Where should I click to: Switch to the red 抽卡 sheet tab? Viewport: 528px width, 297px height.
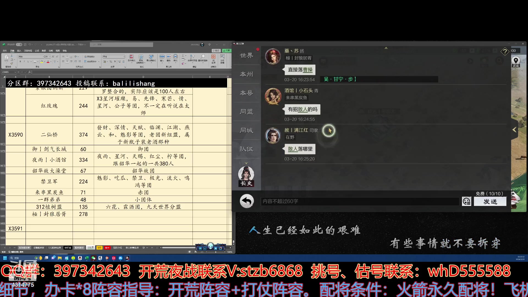click(x=107, y=248)
